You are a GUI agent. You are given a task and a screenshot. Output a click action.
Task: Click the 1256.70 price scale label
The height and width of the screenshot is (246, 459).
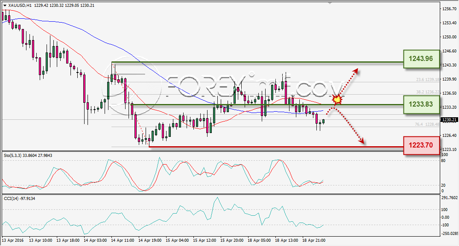click(x=449, y=9)
